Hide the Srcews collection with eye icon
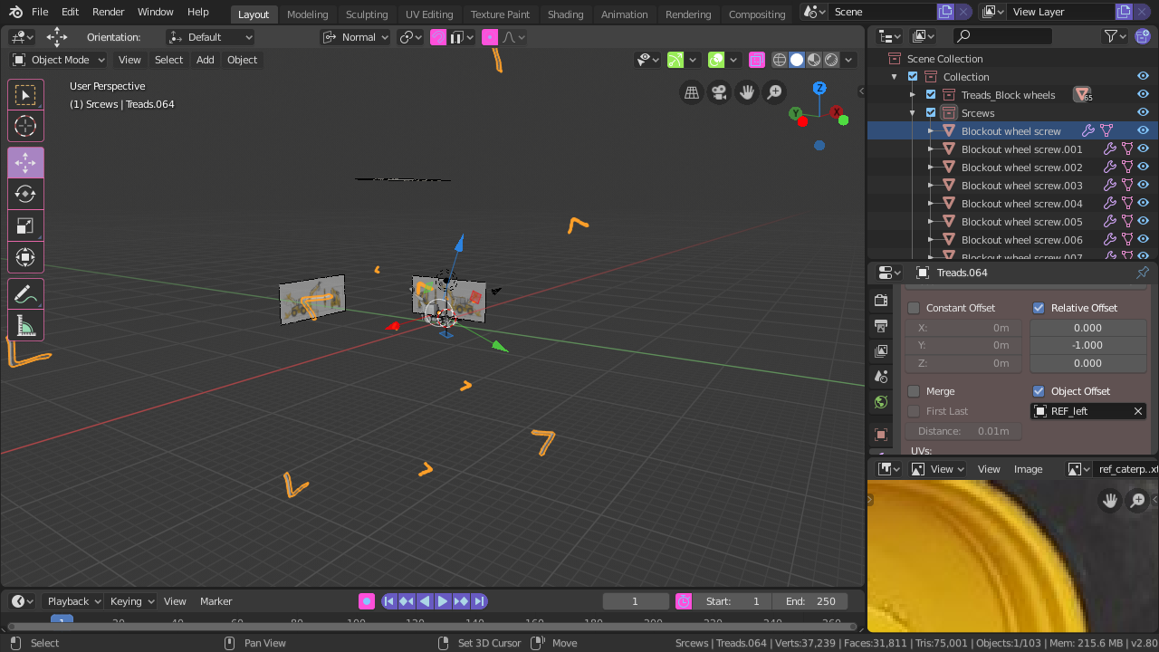Screen dimensions: 1159x652 click(1143, 113)
